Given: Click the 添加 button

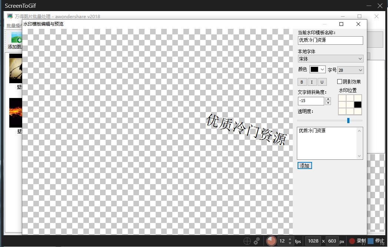Looking at the screenshot, I should point(305,166).
